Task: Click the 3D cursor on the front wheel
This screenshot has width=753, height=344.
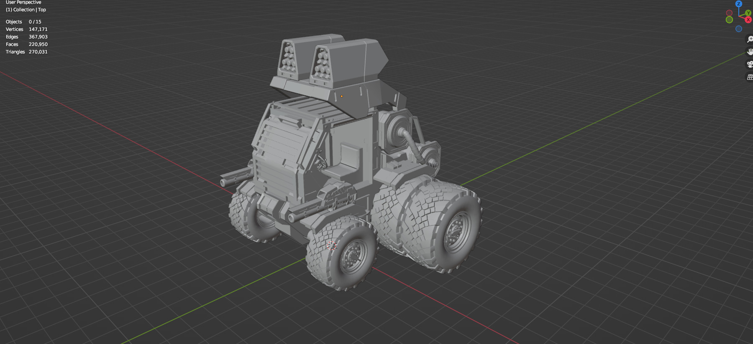Action: click(331, 245)
